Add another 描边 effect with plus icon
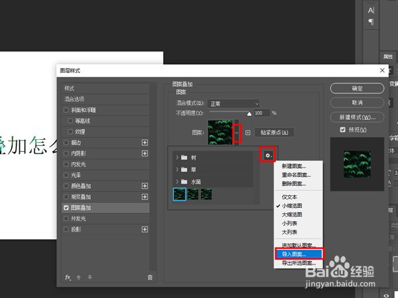Screen dimensions: 398x298 (x=145, y=142)
